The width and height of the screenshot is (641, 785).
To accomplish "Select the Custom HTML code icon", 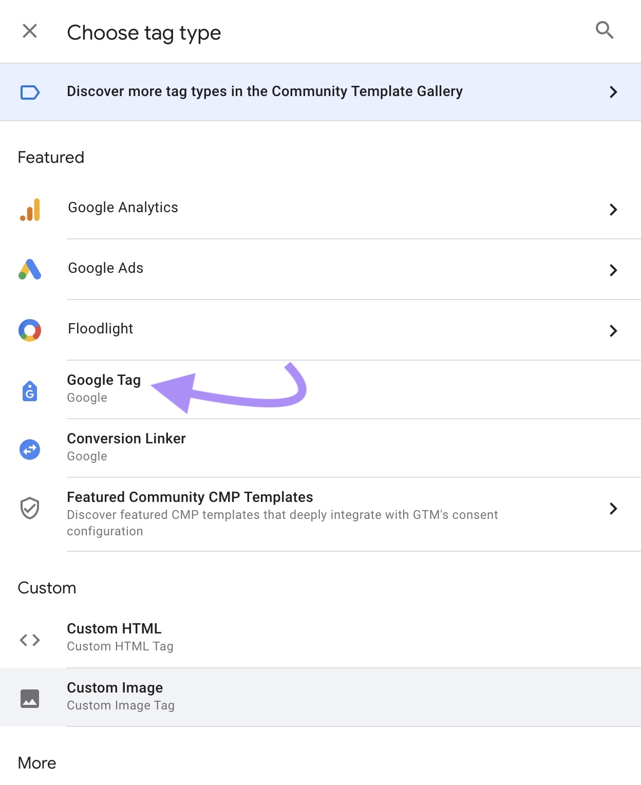I will click(29, 639).
